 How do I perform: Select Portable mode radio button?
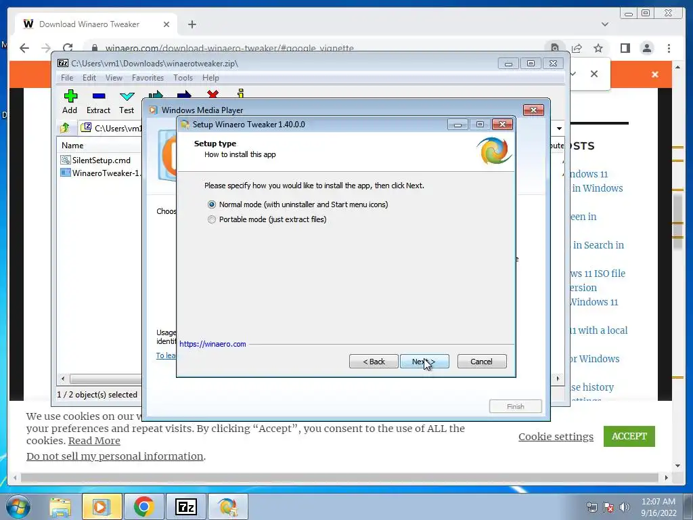[212, 219]
